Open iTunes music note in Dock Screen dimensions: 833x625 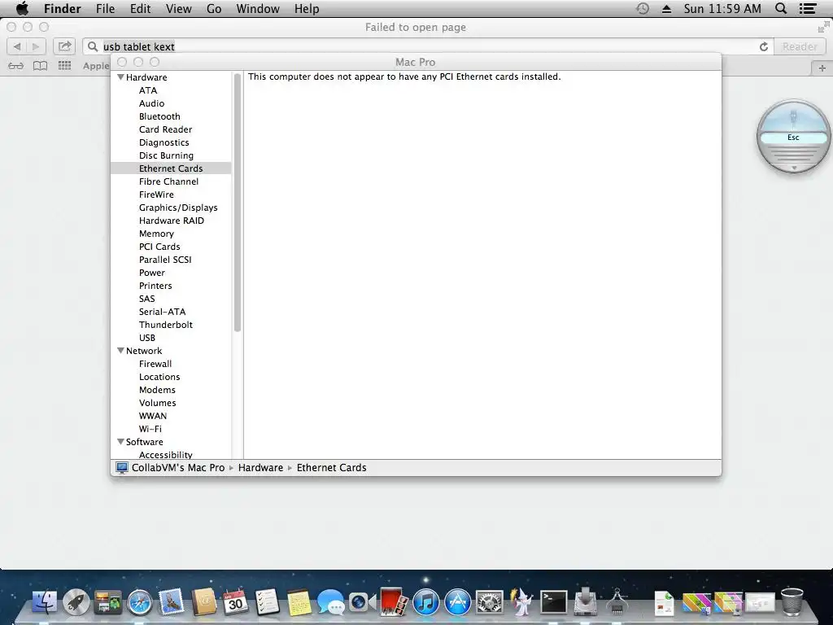tap(425, 603)
